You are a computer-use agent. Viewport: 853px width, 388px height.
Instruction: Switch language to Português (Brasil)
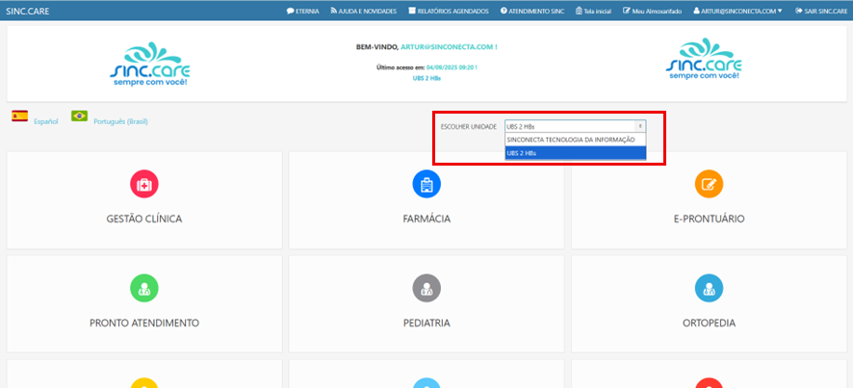click(x=120, y=121)
